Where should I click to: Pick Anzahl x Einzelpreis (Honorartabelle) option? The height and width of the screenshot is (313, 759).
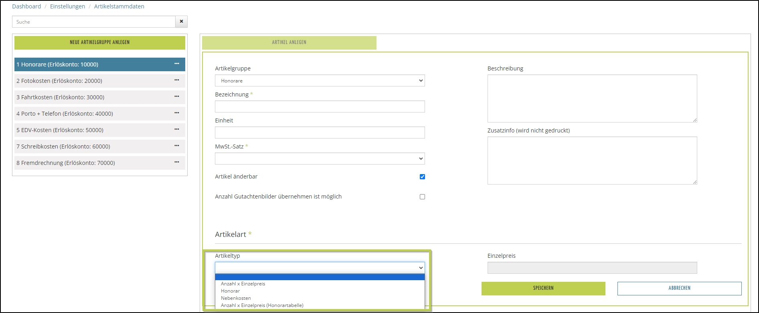(262, 305)
